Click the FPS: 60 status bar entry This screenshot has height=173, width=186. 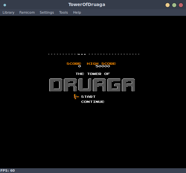(x=8, y=171)
